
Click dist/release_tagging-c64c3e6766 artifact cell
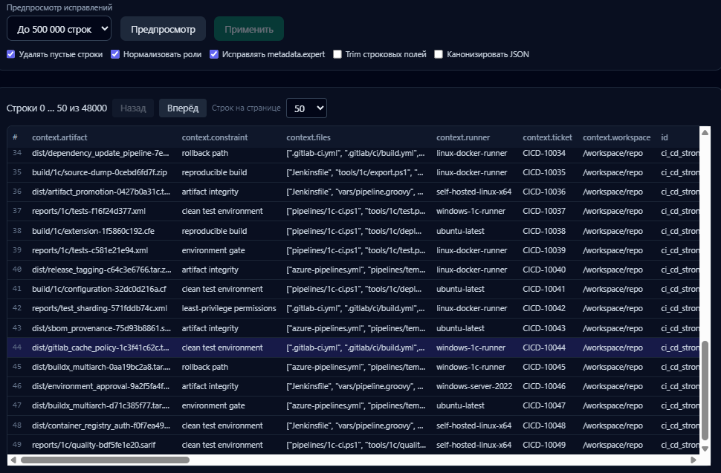point(102,270)
